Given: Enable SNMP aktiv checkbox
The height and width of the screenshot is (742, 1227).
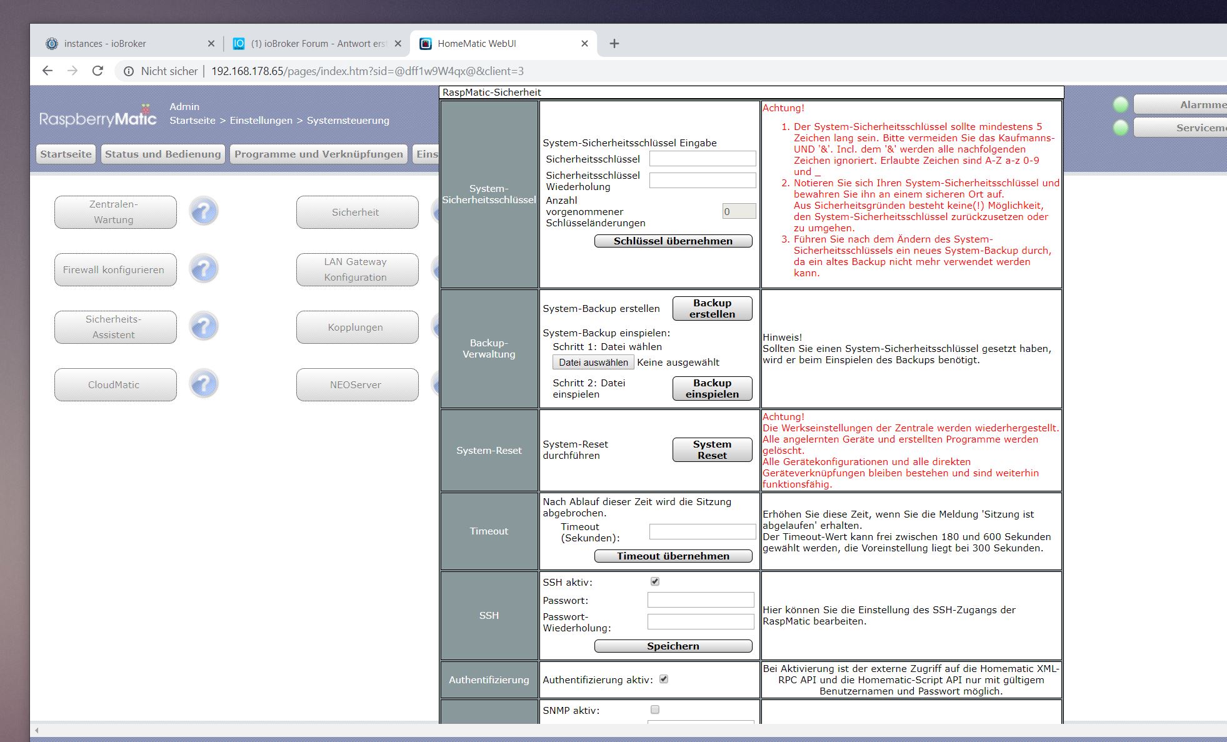Looking at the screenshot, I should pos(655,709).
